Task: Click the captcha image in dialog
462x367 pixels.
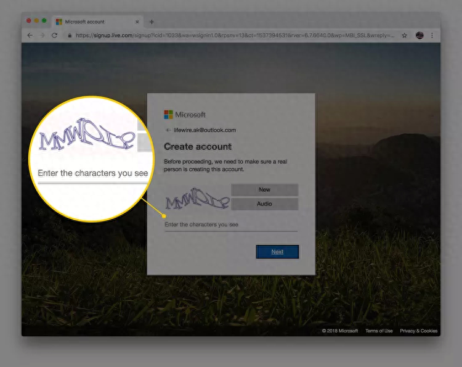Action: tap(197, 199)
